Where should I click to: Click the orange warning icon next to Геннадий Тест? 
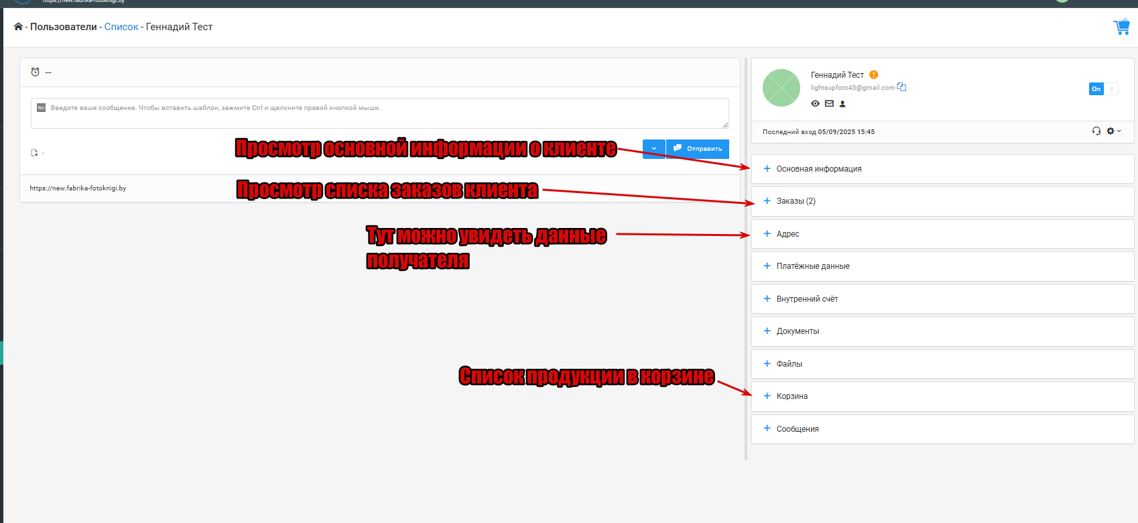pyautogui.click(x=873, y=74)
